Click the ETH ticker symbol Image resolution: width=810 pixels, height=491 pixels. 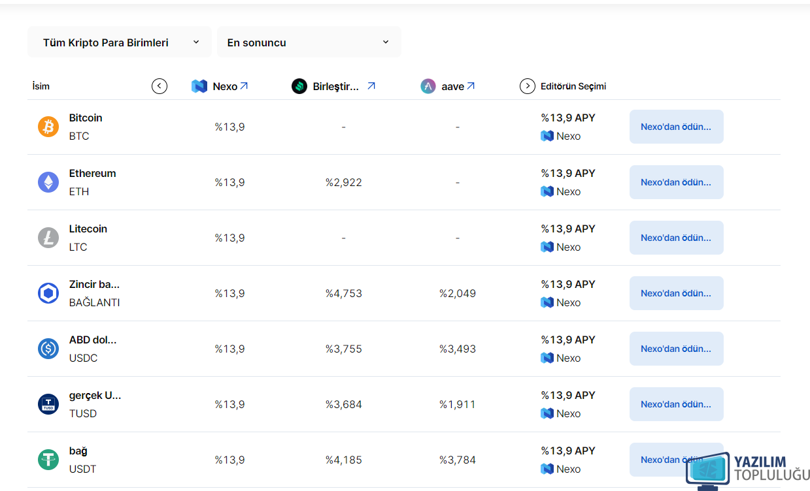coord(79,191)
